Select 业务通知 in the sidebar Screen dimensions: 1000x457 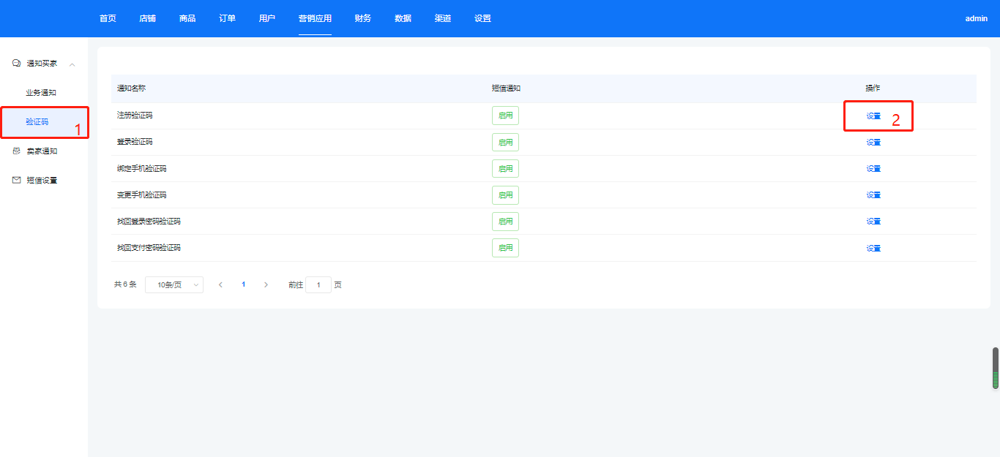tap(41, 93)
